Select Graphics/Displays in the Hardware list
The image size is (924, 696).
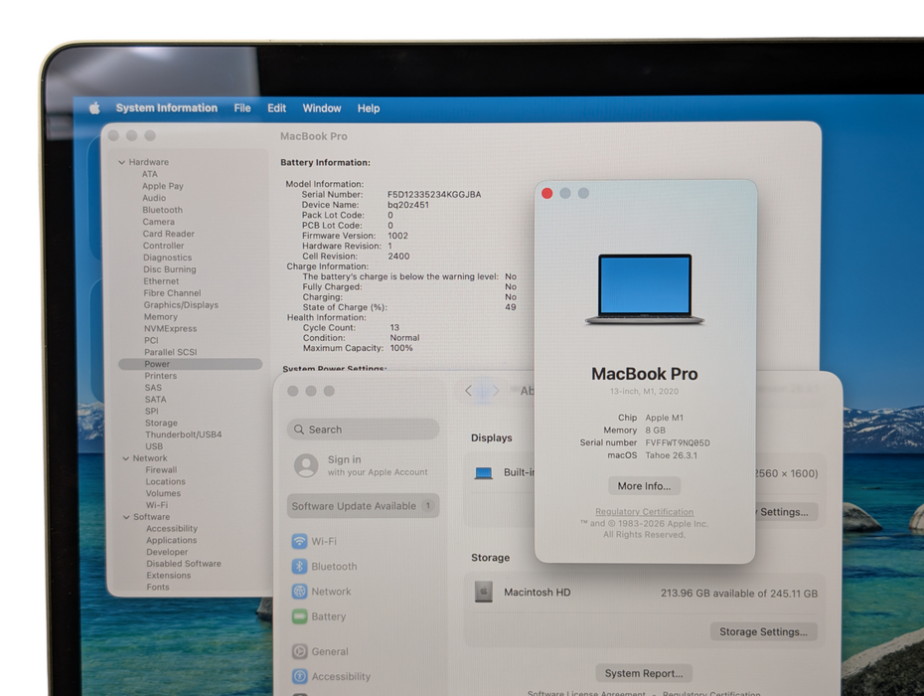(181, 305)
